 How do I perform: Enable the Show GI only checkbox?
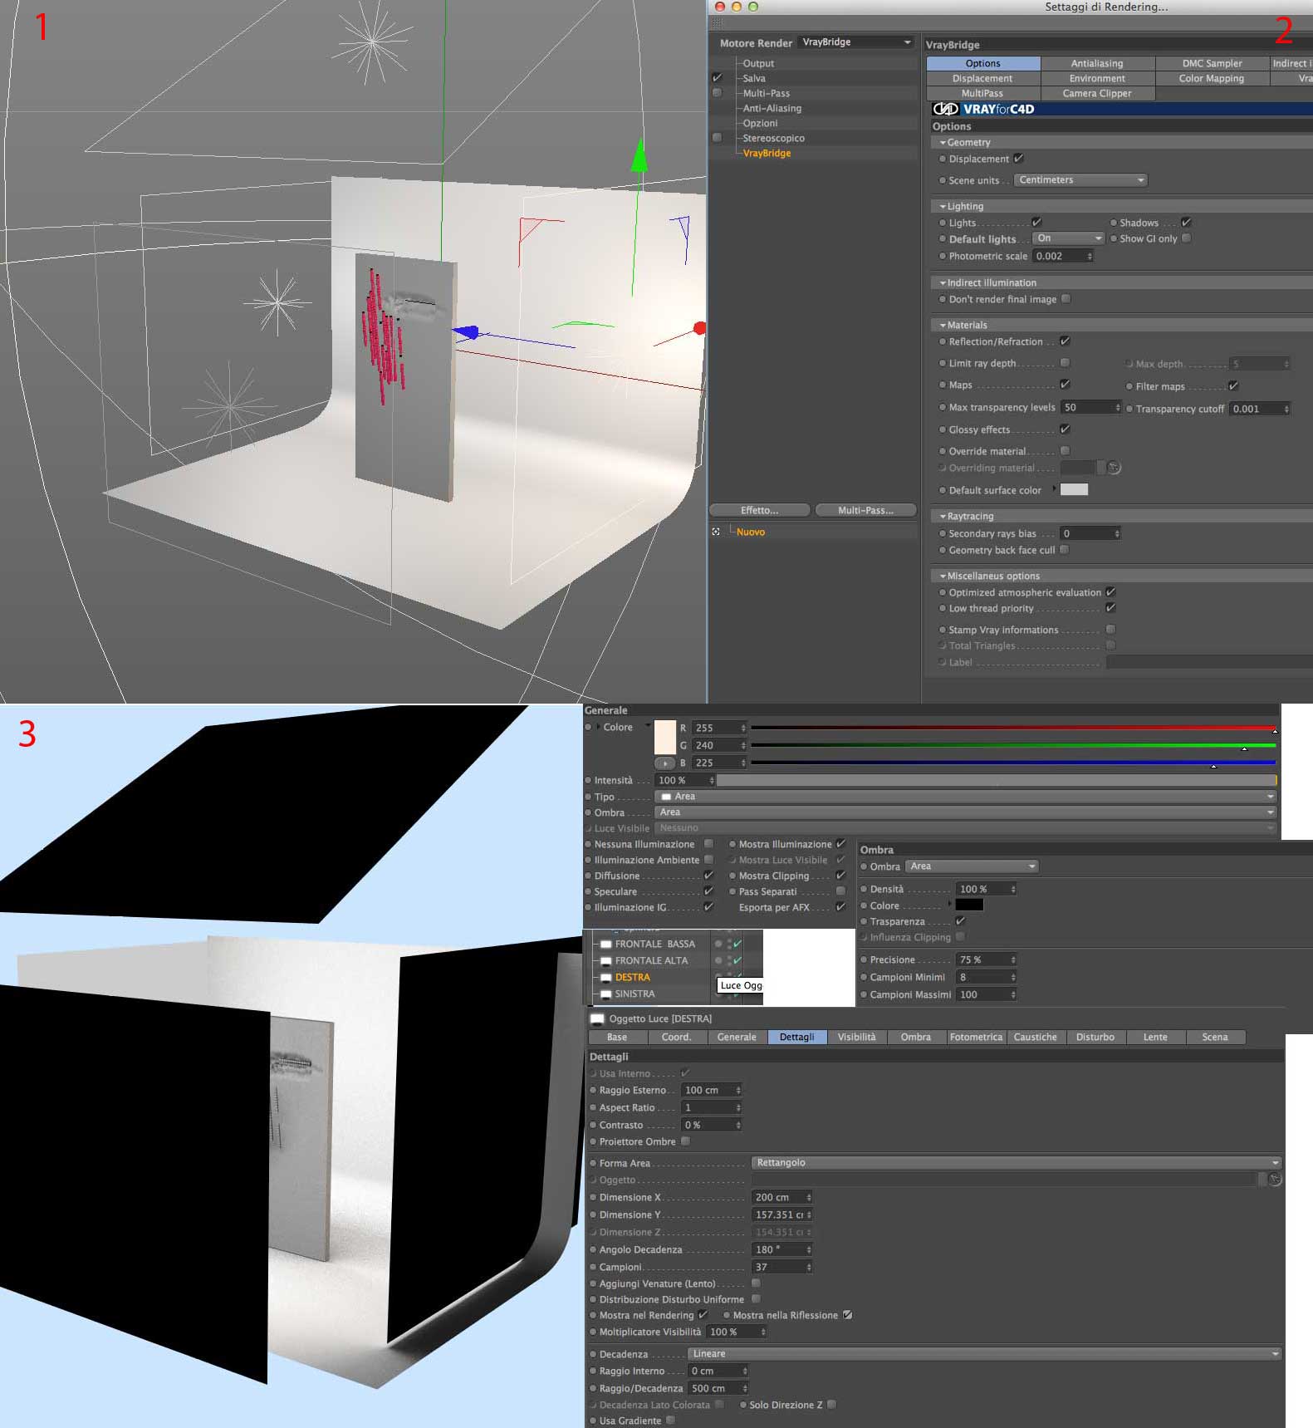[x=1186, y=238]
